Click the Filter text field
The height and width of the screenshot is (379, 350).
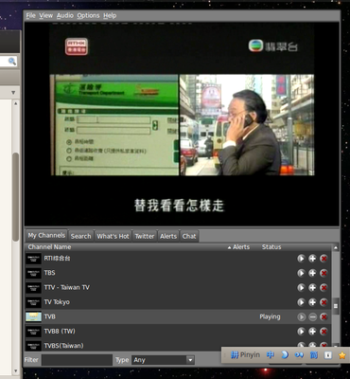77,360
